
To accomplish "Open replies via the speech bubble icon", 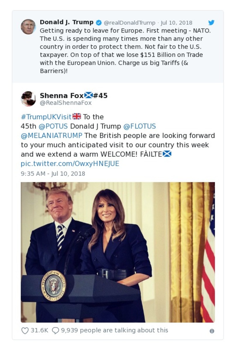I will click(55, 330).
